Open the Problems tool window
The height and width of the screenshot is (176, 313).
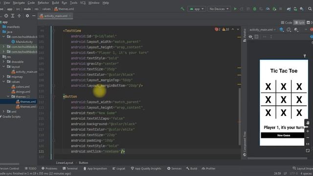[49, 169]
